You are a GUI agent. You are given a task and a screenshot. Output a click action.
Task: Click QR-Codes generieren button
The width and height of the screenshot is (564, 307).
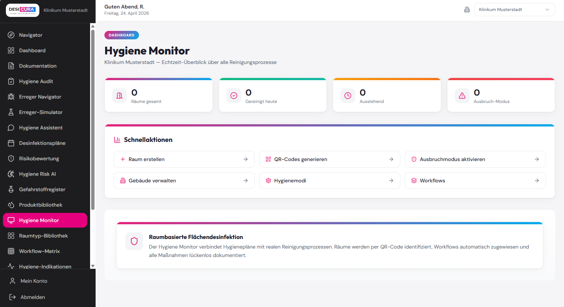point(330,159)
